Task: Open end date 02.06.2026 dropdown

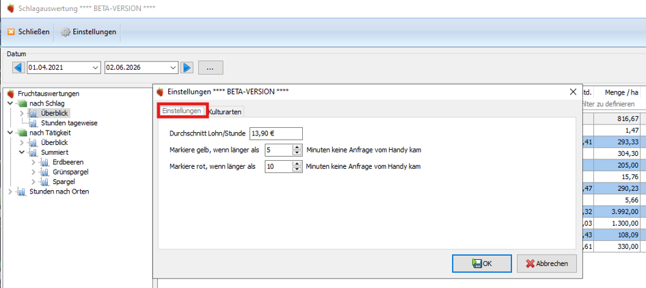Action: (173, 67)
